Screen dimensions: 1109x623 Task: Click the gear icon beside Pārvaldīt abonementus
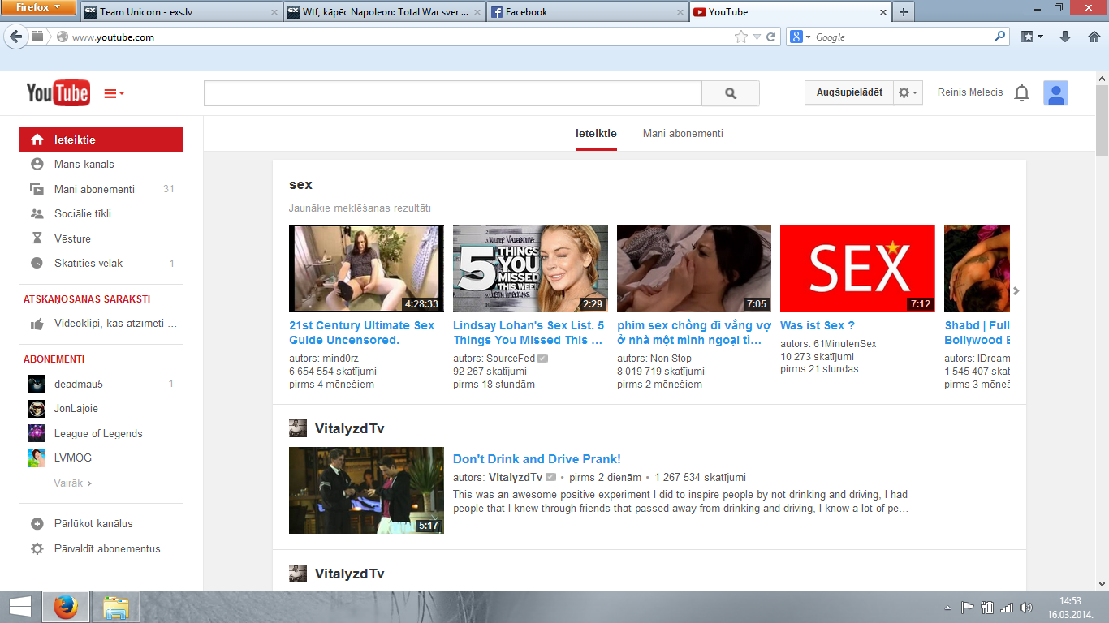tap(37, 548)
